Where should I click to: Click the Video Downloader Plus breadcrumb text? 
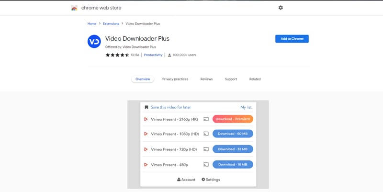pos(143,23)
